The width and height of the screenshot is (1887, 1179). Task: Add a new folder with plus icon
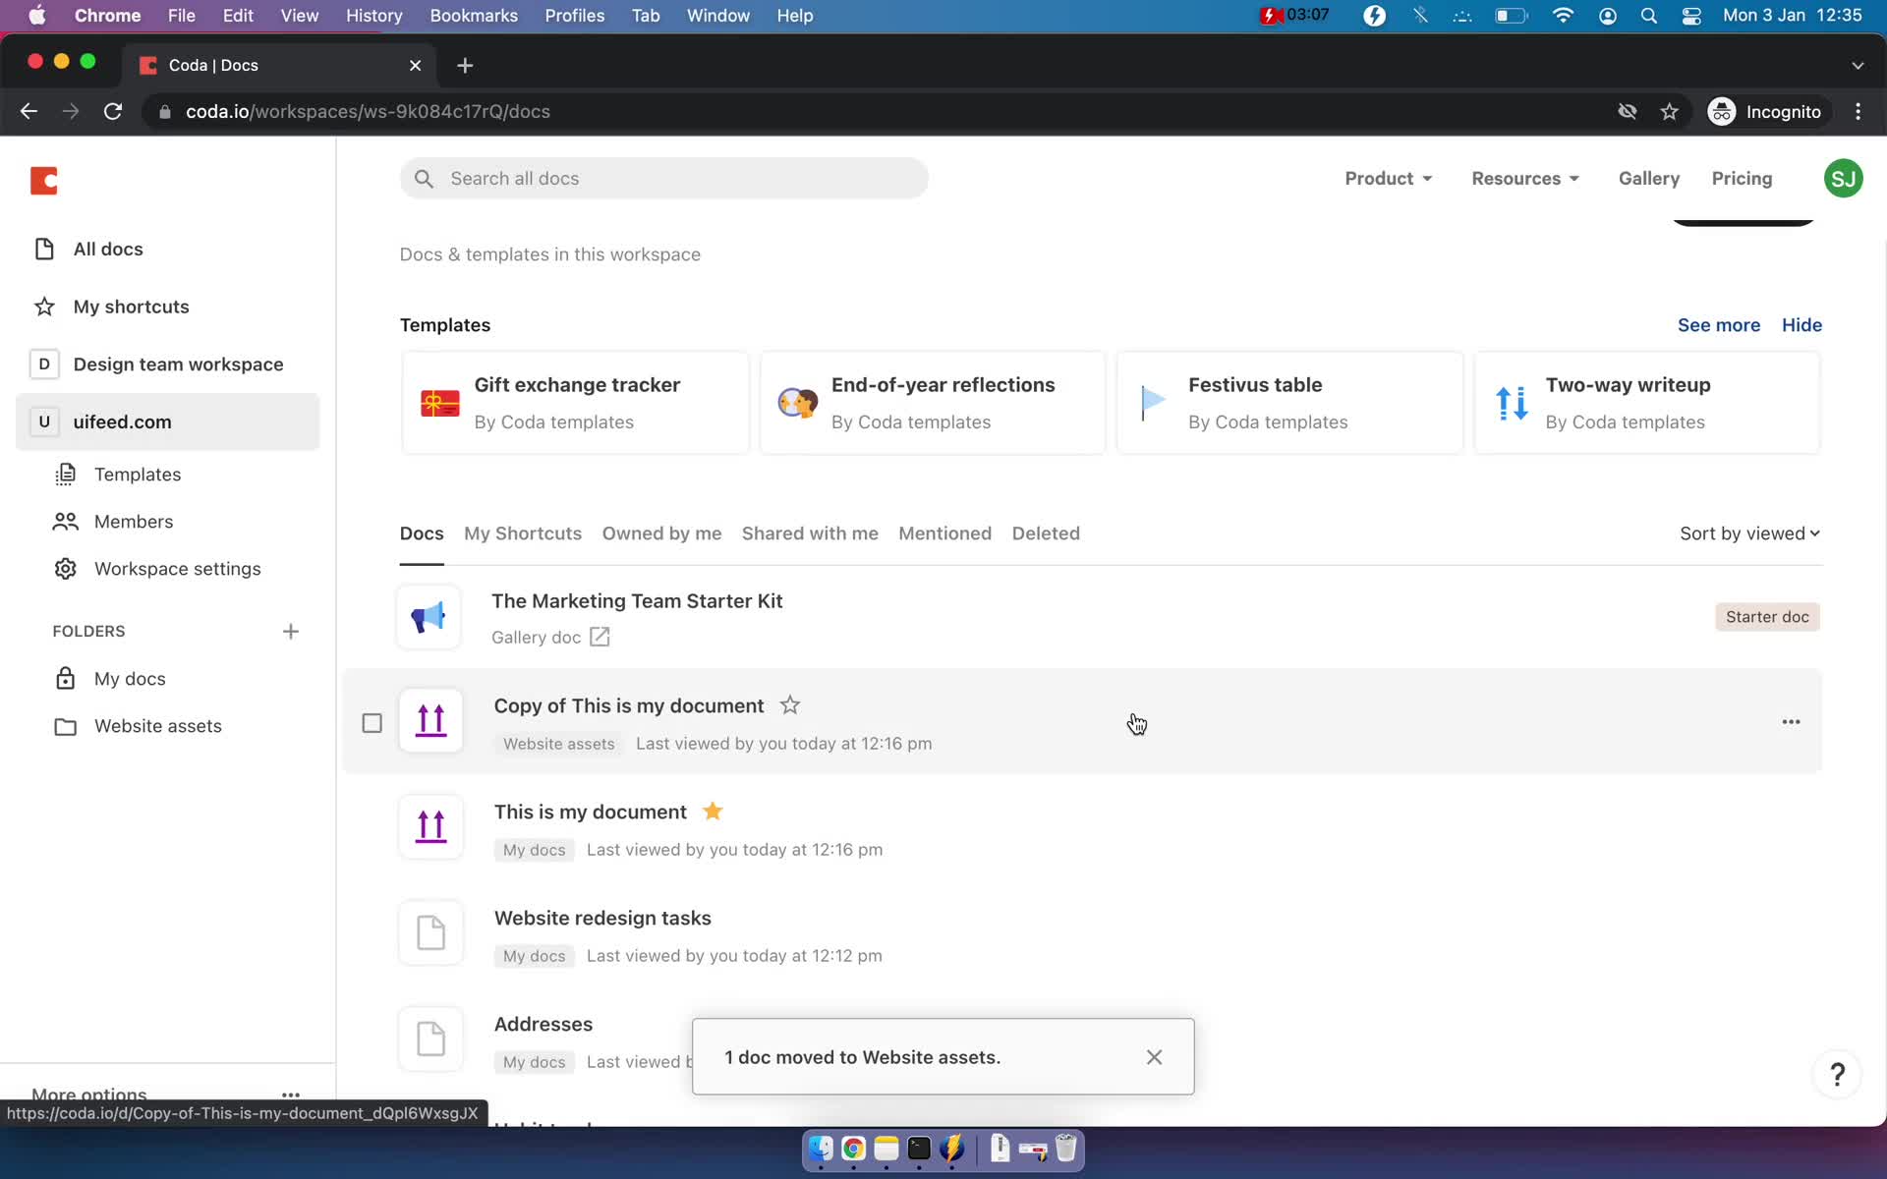tap(290, 631)
